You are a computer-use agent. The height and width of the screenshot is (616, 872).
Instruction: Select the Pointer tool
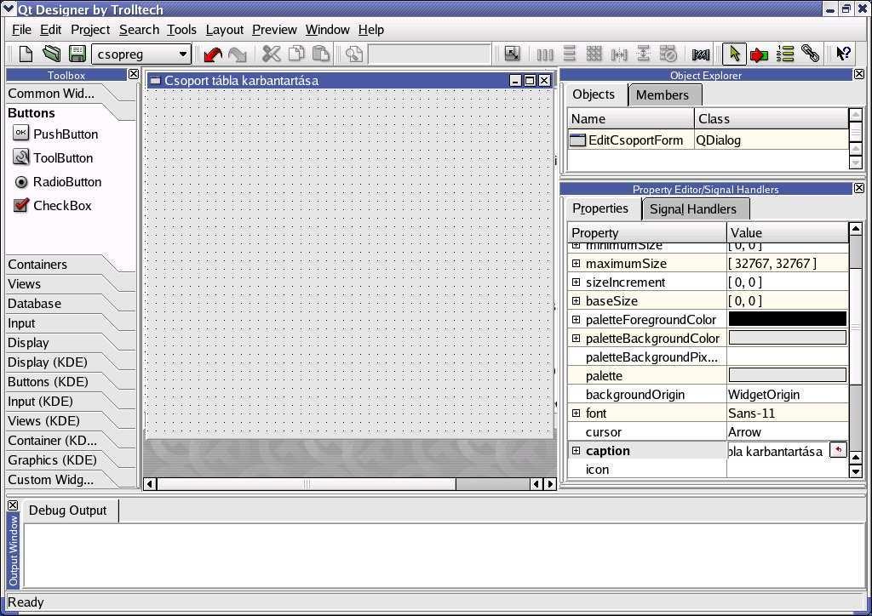coord(734,54)
